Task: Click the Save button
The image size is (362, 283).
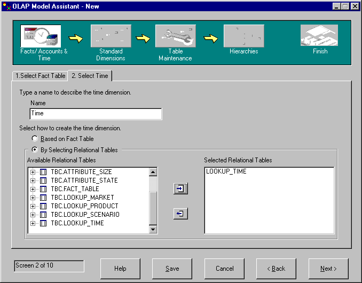Action: [172, 269]
